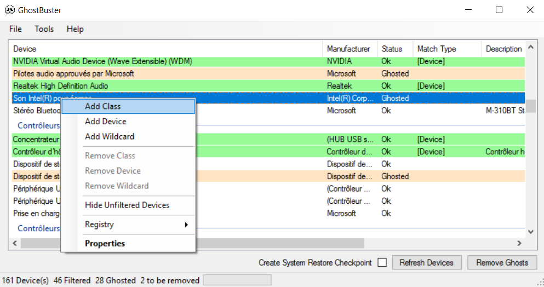Click the Match Type column header
Image resolution: width=544 pixels, height=287 pixels.
437,49
